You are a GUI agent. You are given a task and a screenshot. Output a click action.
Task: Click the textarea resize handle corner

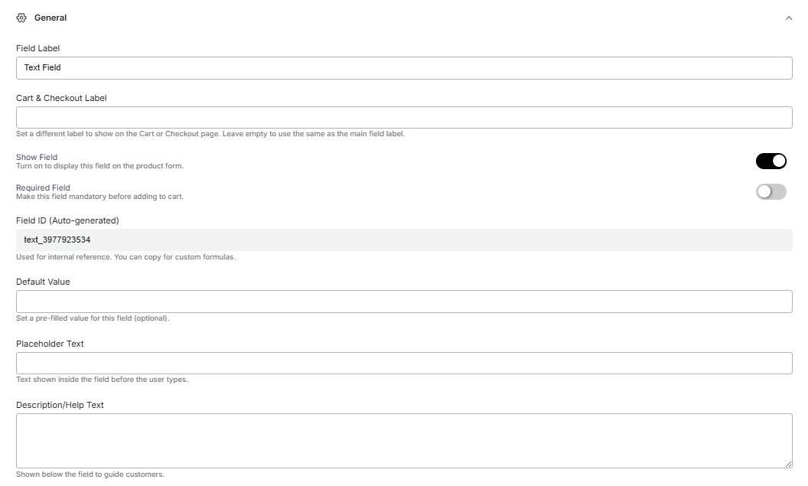click(788, 464)
